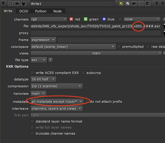
Task: Enable write ACES compliant EXR
Action: coord(32,73)
